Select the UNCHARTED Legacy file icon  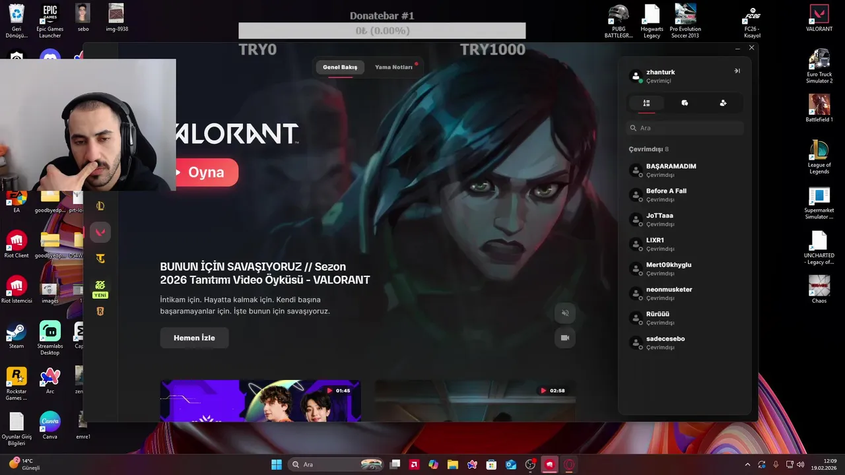[x=819, y=248]
